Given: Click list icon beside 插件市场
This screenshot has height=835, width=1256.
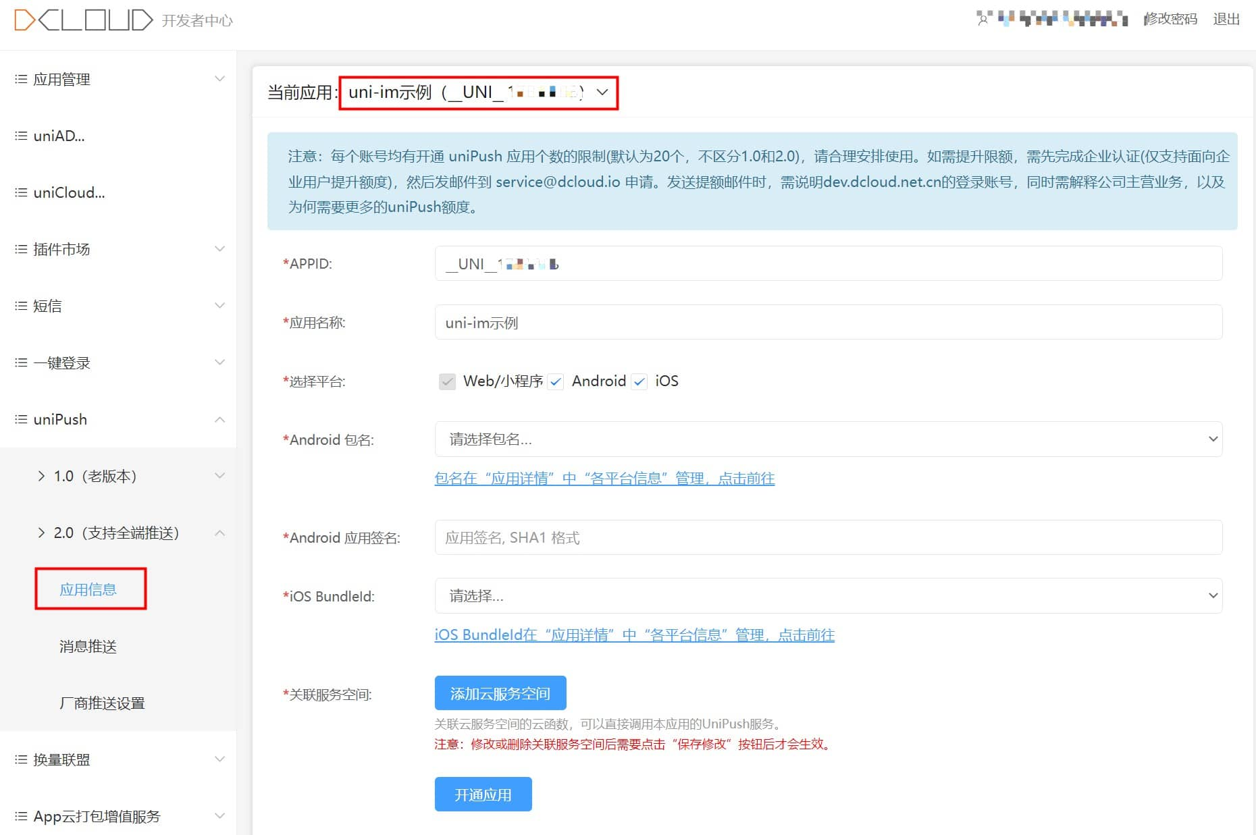Looking at the screenshot, I should tap(21, 249).
